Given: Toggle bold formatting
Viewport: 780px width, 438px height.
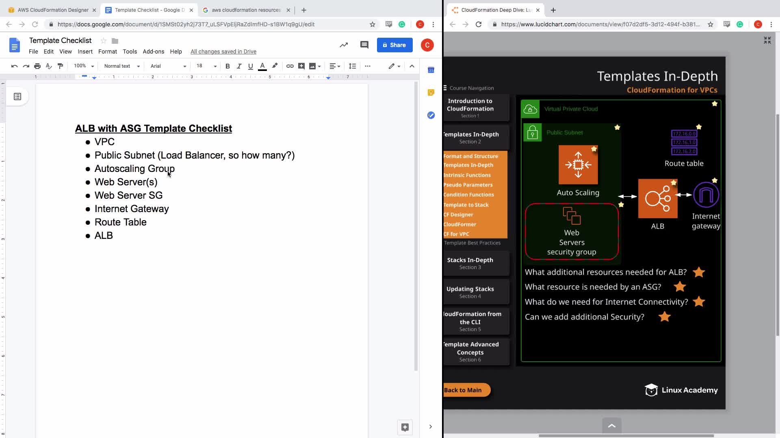Looking at the screenshot, I should point(227,66).
